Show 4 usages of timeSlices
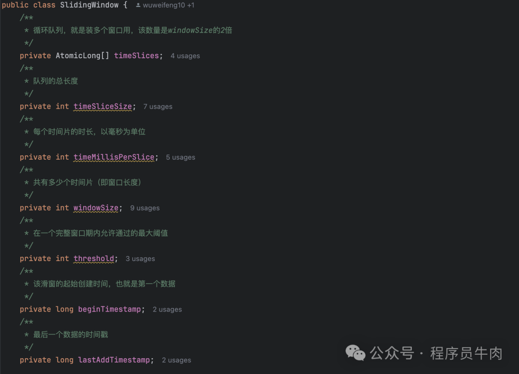 pyautogui.click(x=185, y=56)
